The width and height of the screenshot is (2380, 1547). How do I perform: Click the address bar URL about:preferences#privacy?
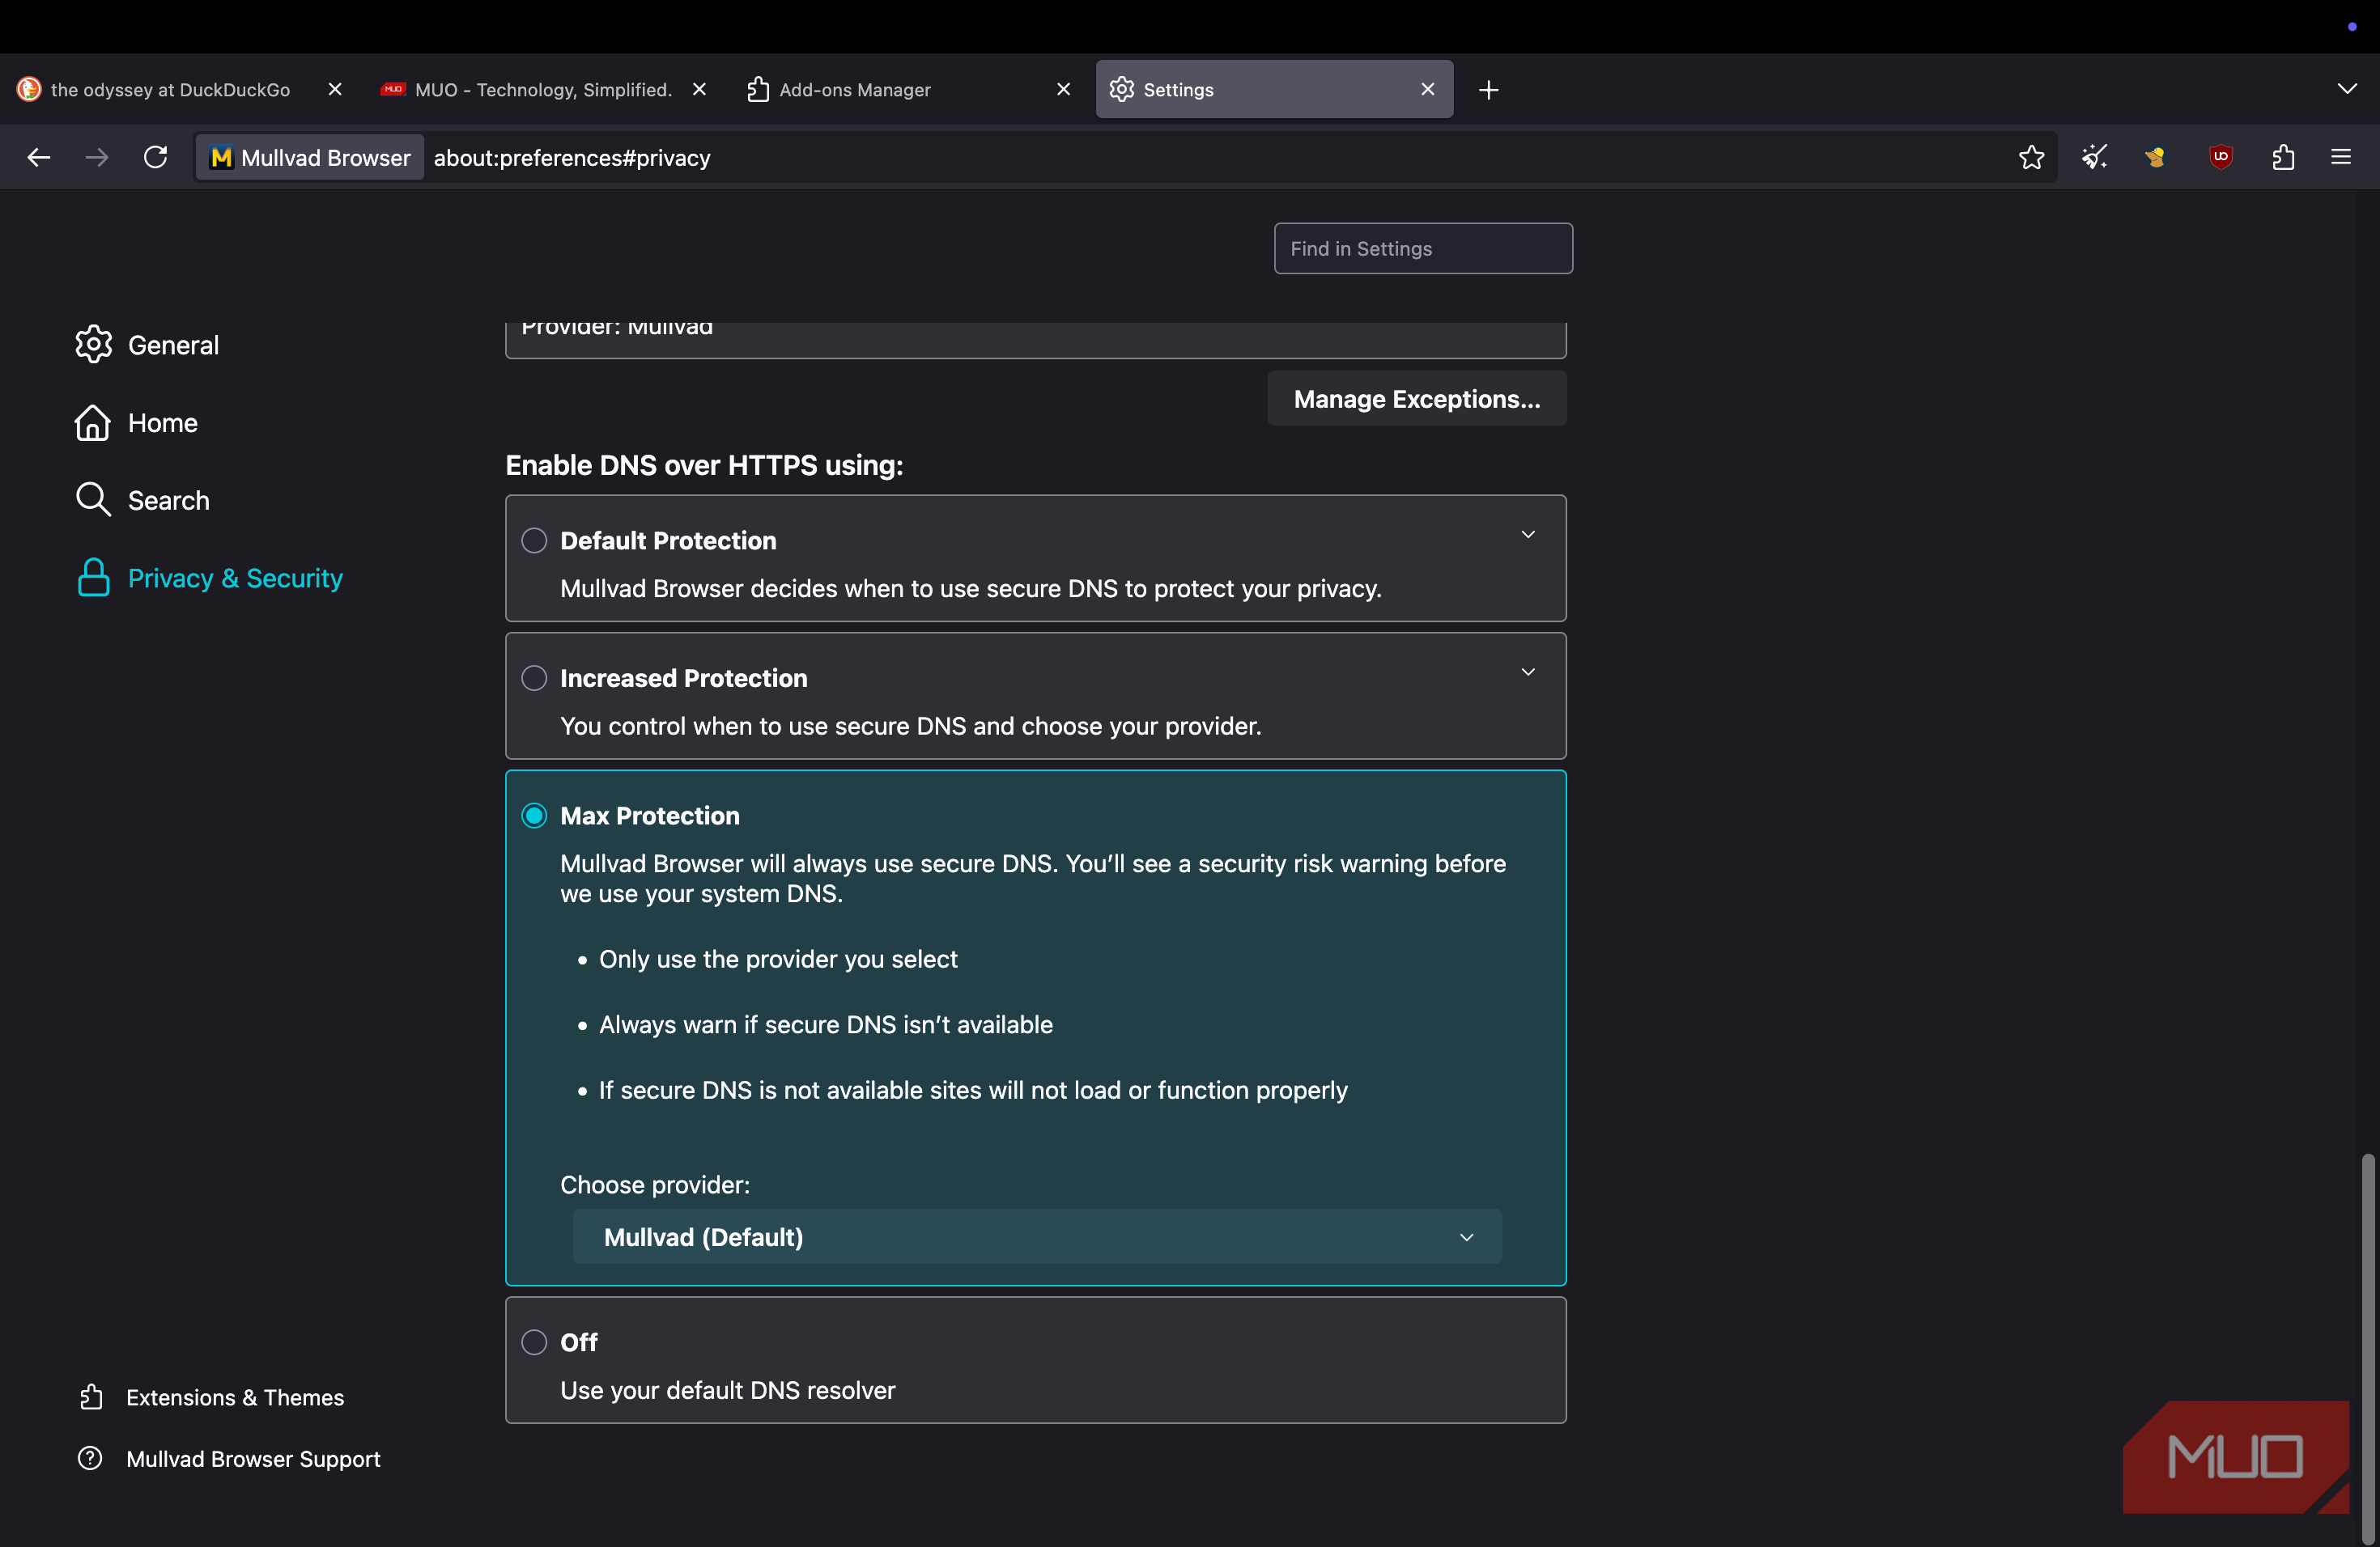pos(572,158)
